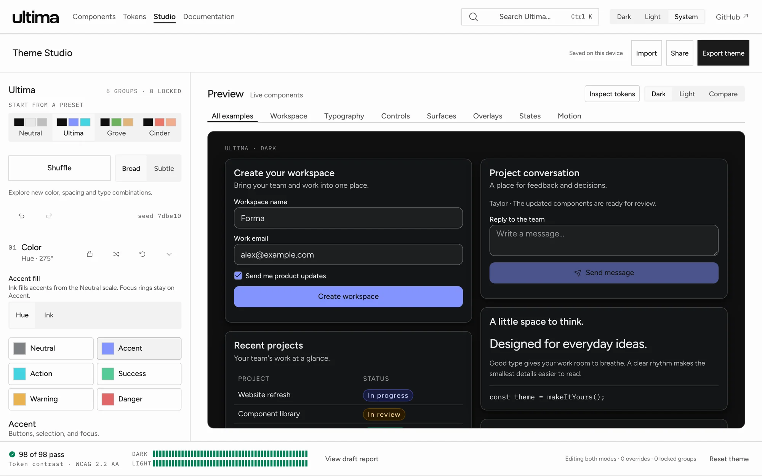This screenshot has height=476, width=762.
Task: Click the Share button
Action: coord(679,53)
